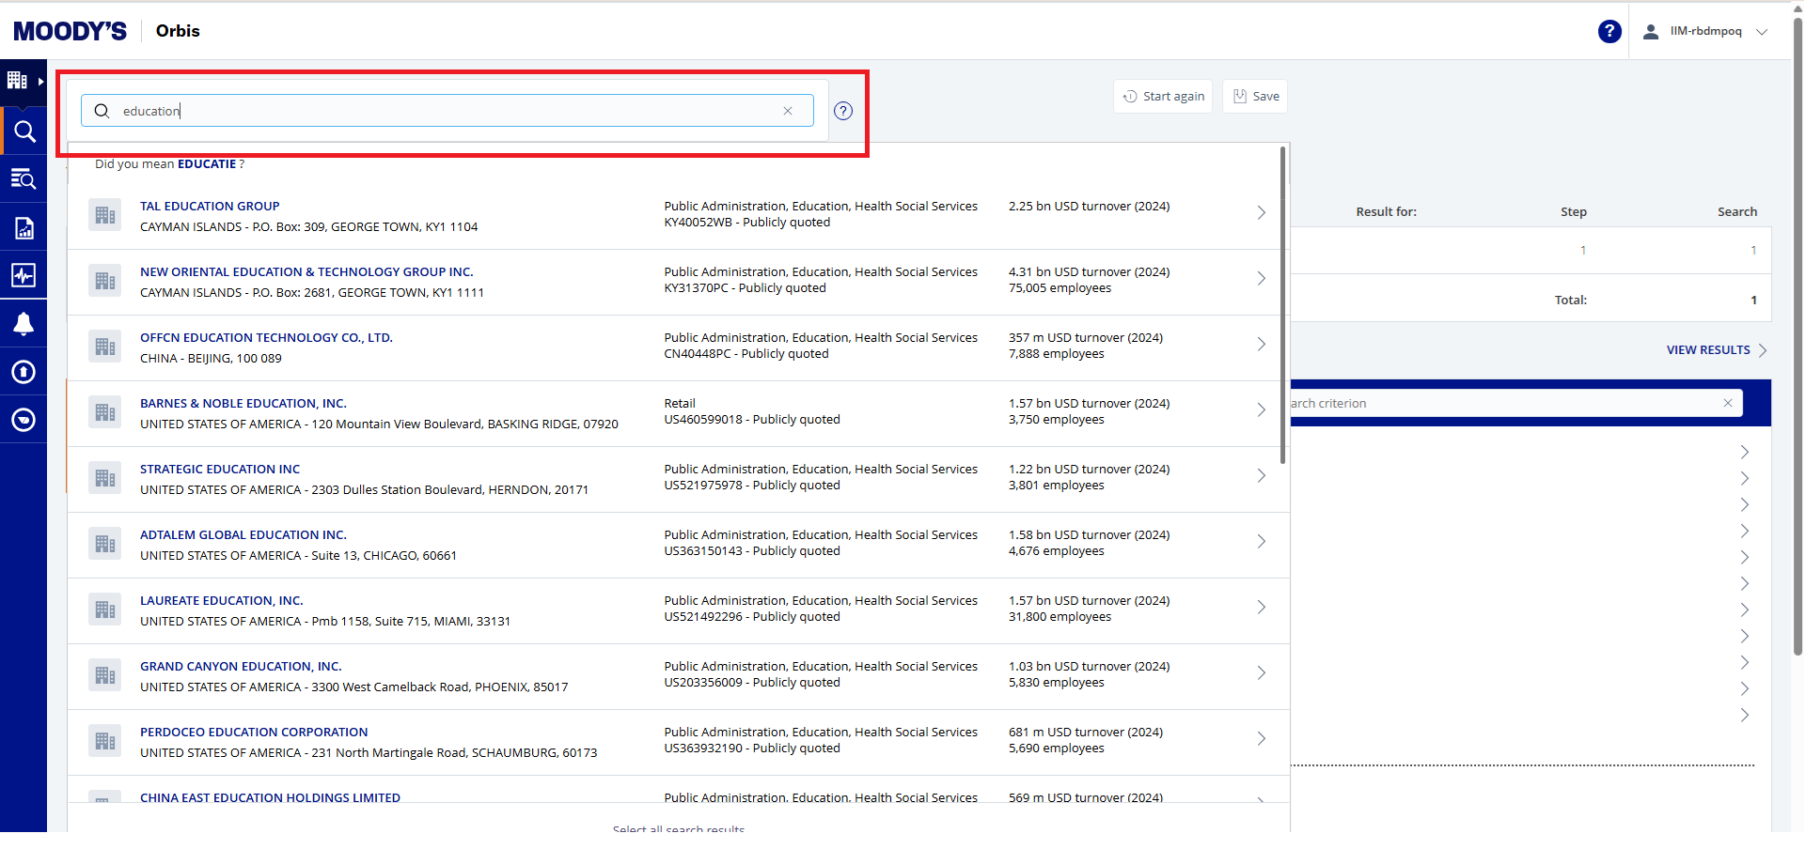Open the chart report document sidebar icon
The width and height of the screenshot is (1805, 849).
(x=24, y=228)
